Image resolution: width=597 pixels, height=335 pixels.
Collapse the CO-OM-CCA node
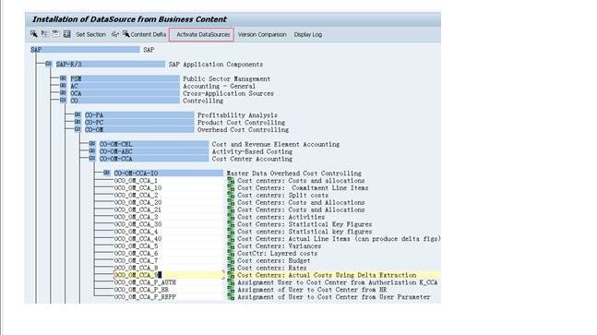tap(92, 159)
